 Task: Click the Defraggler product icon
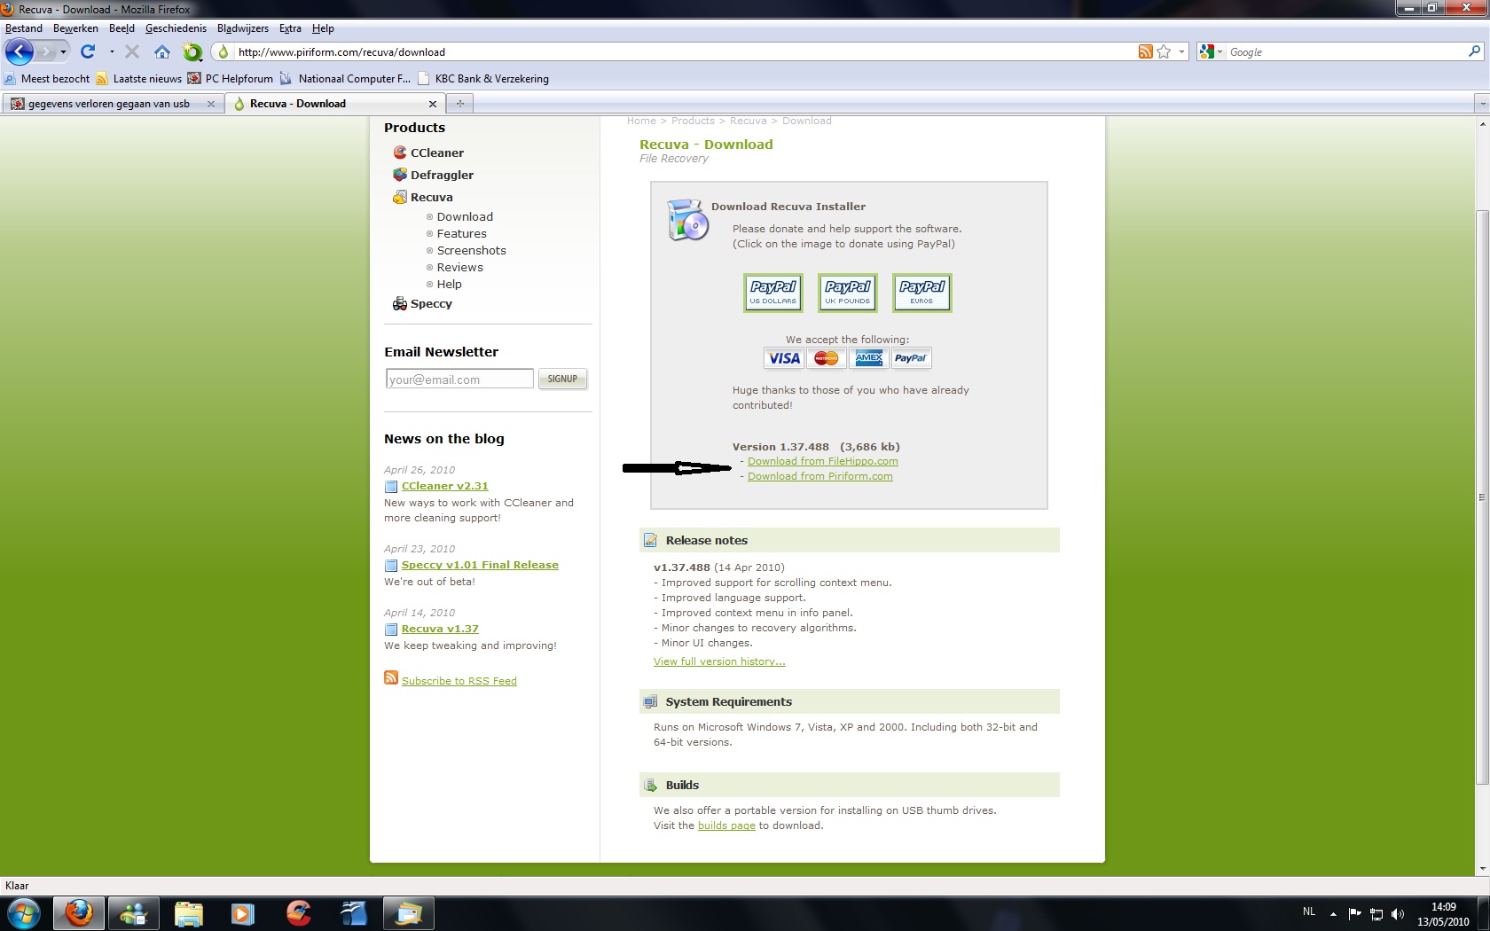(x=400, y=175)
